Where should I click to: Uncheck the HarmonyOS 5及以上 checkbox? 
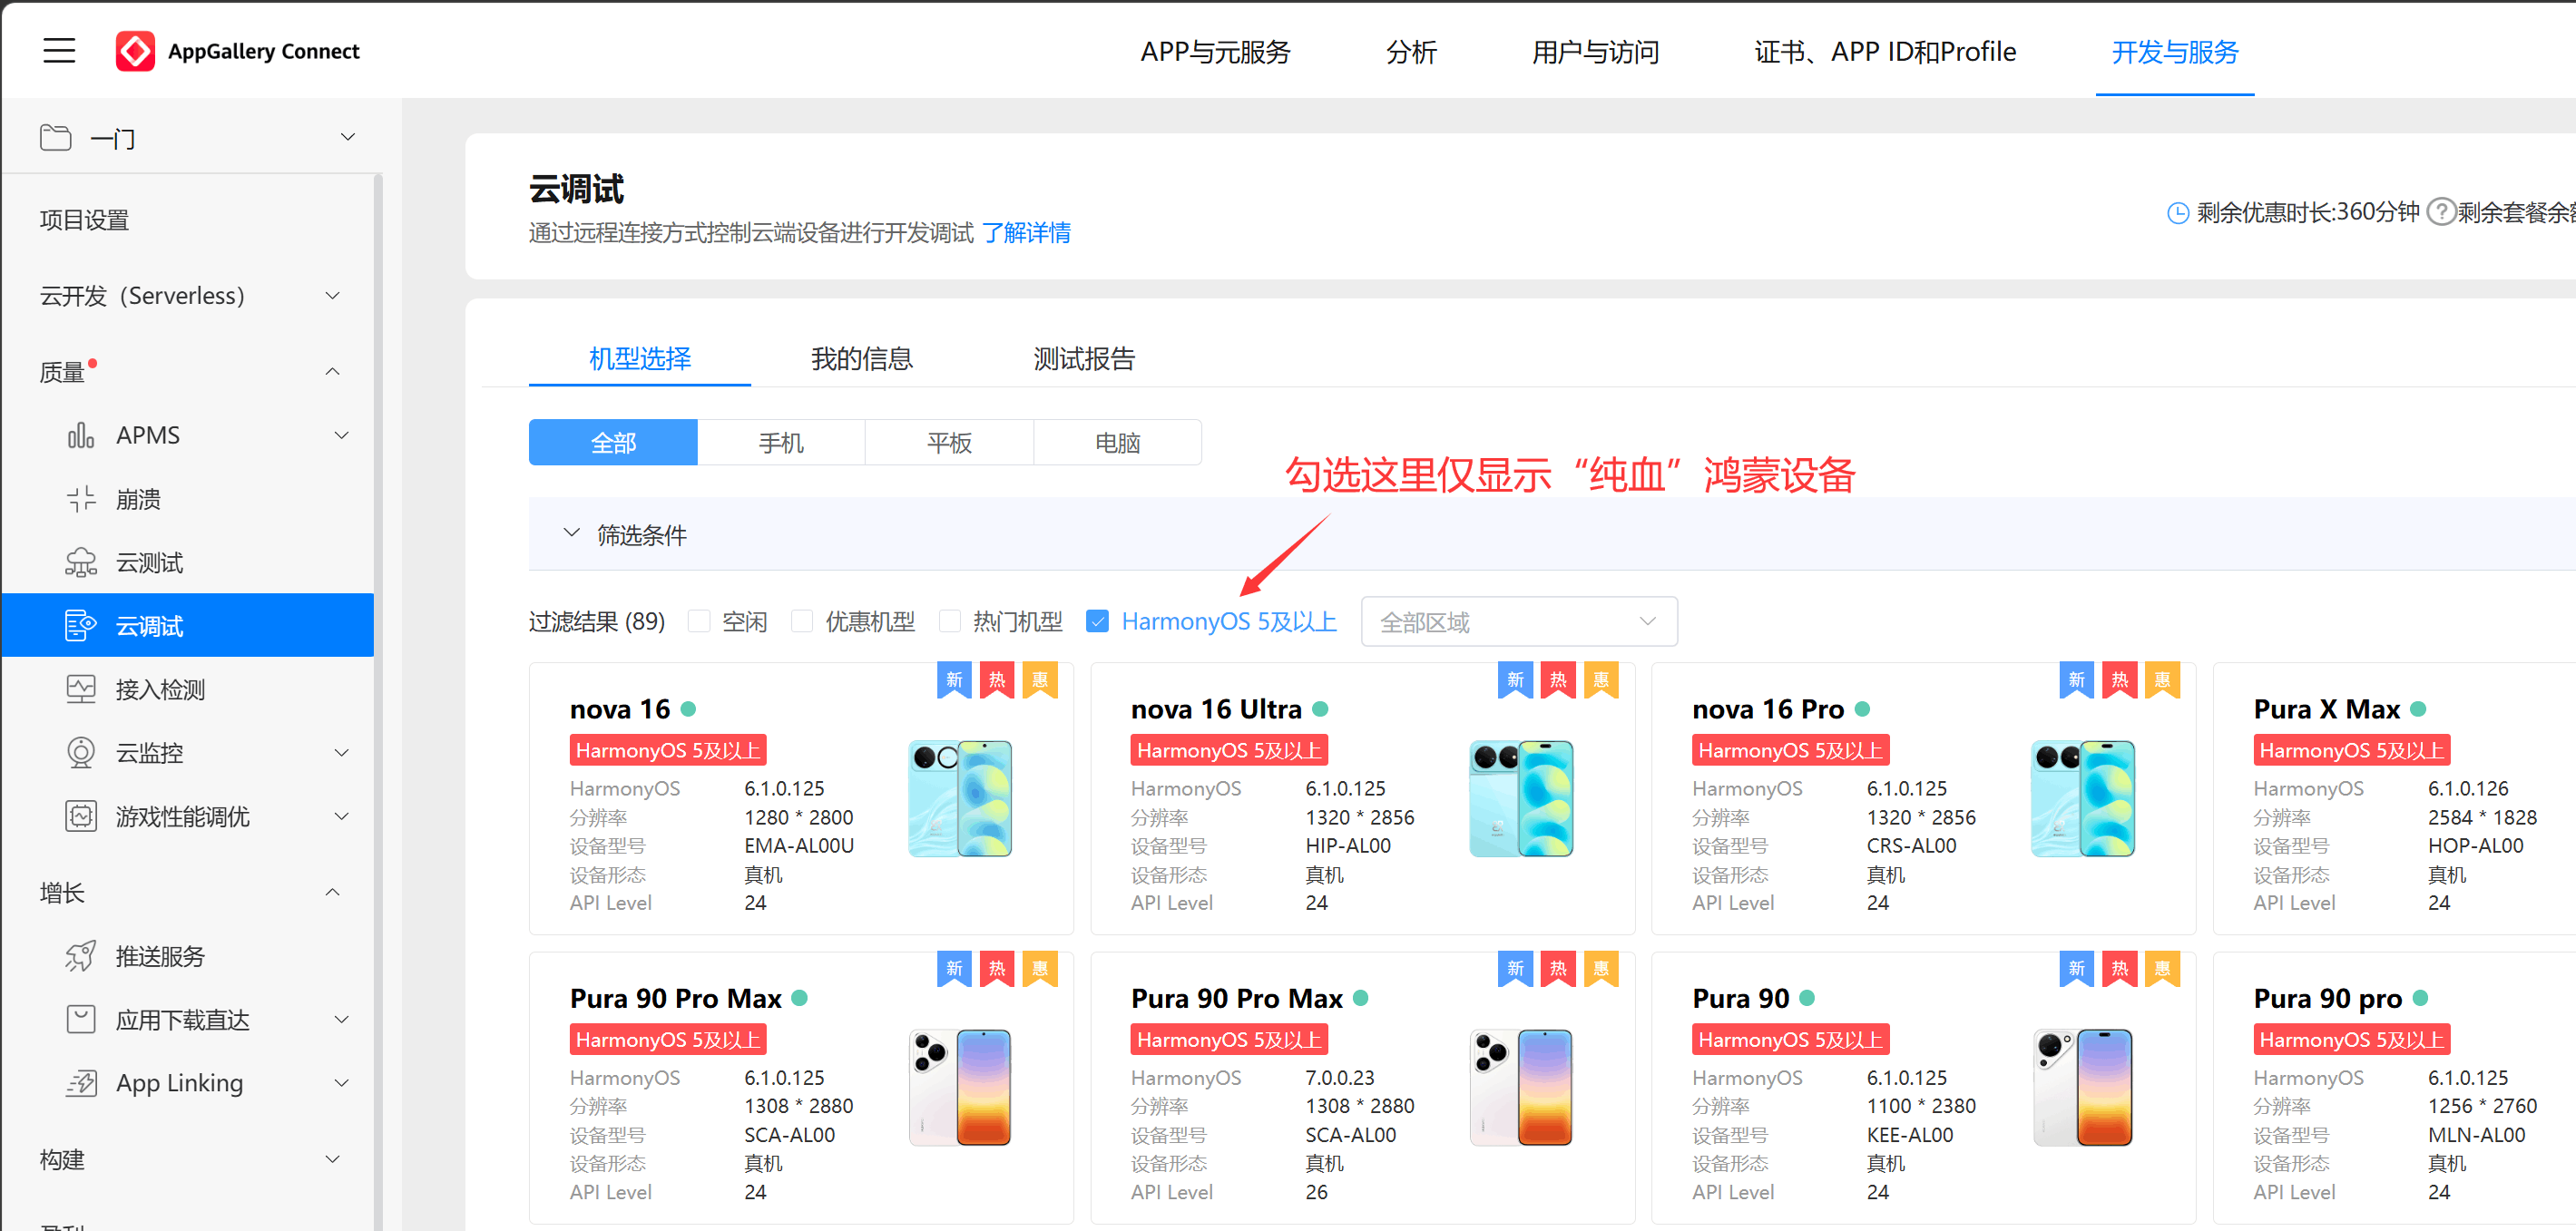click(x=1097, y=621)
